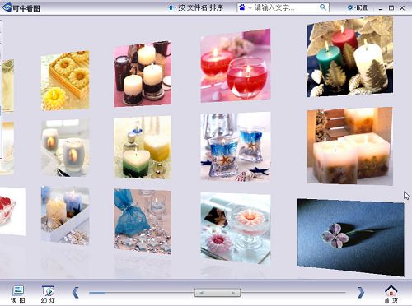This screenshot has height=306, width=412.
Task: Open the sunflower candles box thumbnail
Action: pyautogui.click(x=65, y=81)
